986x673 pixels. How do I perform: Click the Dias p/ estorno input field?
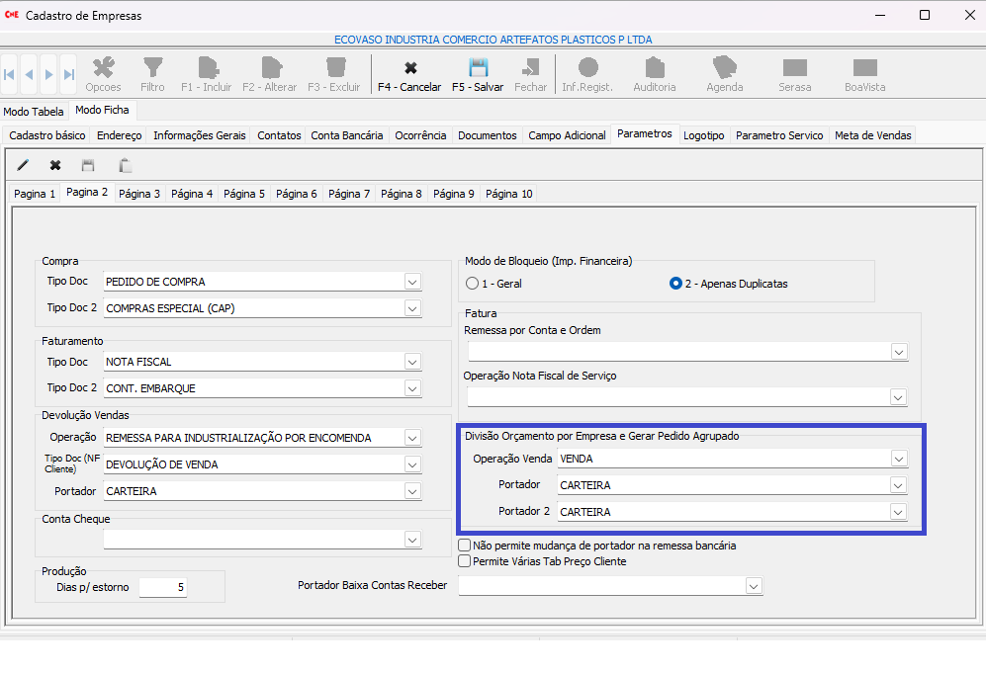click(x=162, y=588)
